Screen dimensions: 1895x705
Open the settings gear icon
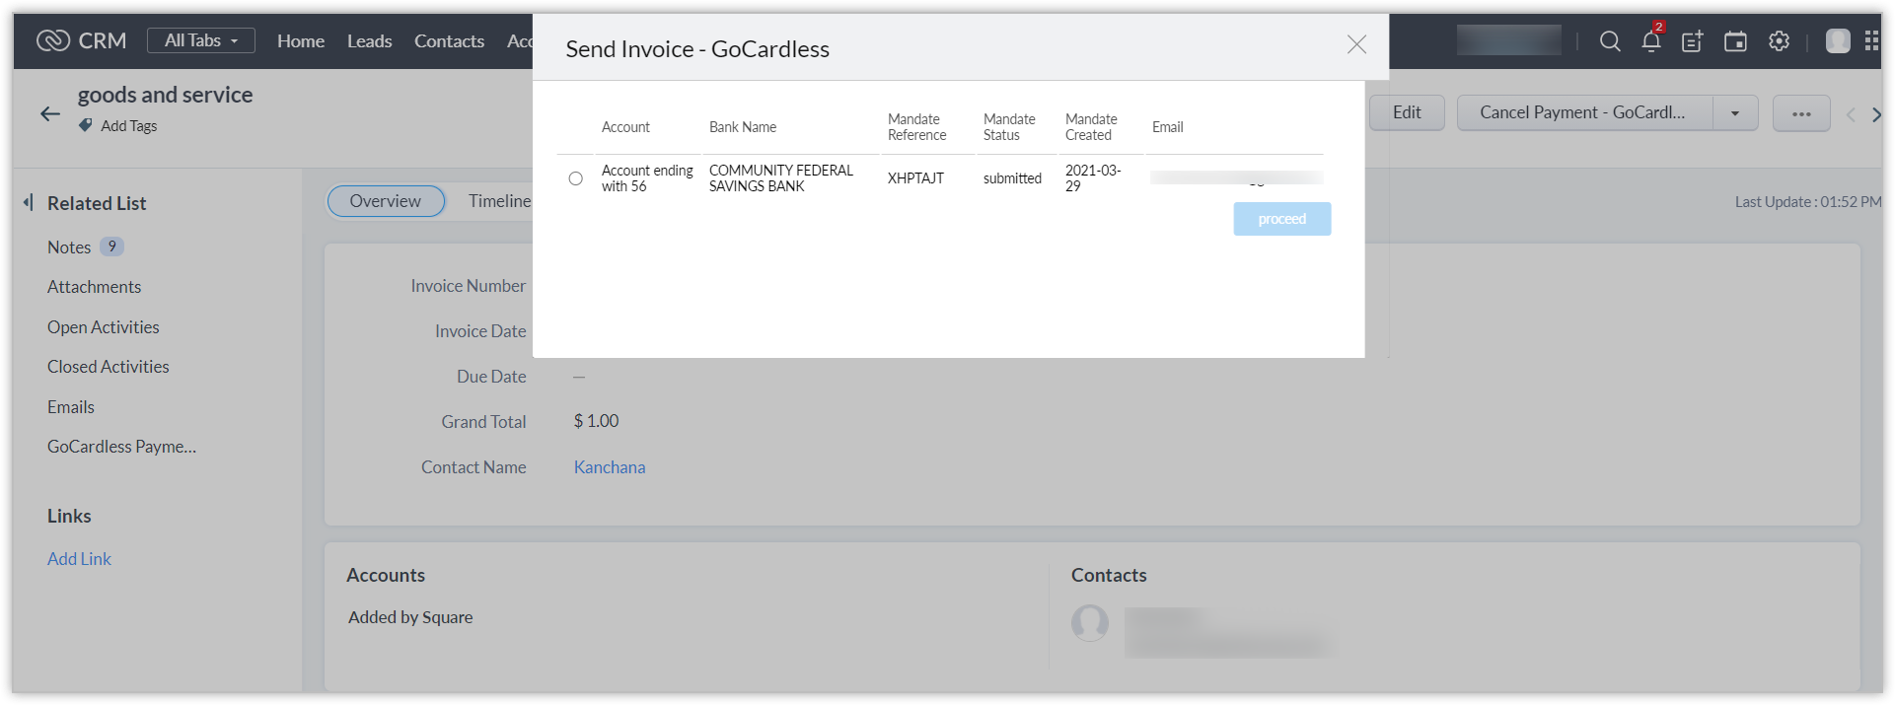pyautogui.click(x=1779, y=41)
